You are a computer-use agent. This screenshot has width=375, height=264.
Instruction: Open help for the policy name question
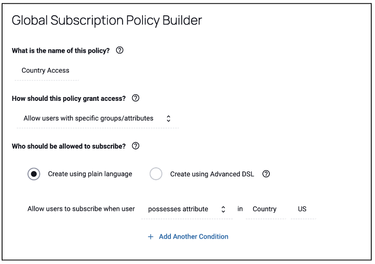pyautogui.click(x=120, y=51)
